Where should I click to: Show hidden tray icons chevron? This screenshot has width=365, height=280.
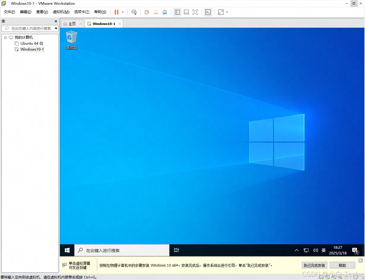pos(297,250)
